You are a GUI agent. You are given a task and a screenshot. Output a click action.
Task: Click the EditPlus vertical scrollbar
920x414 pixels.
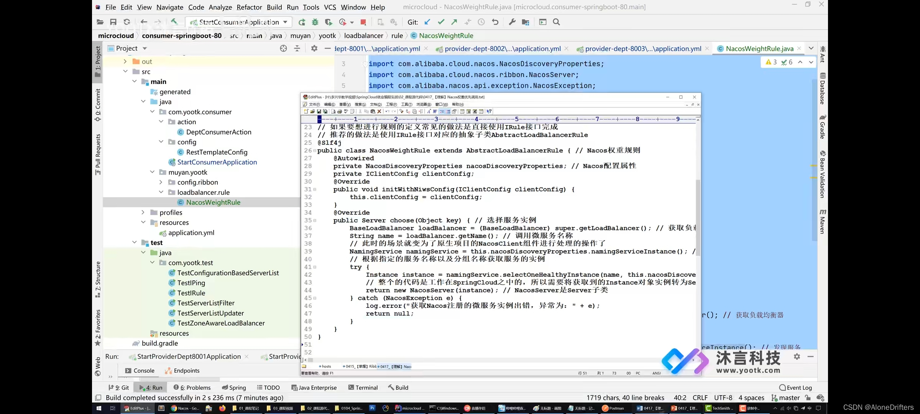click(x=698, y=217)
